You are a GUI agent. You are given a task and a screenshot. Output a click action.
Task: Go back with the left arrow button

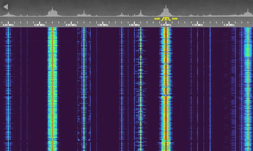point(6,7)
